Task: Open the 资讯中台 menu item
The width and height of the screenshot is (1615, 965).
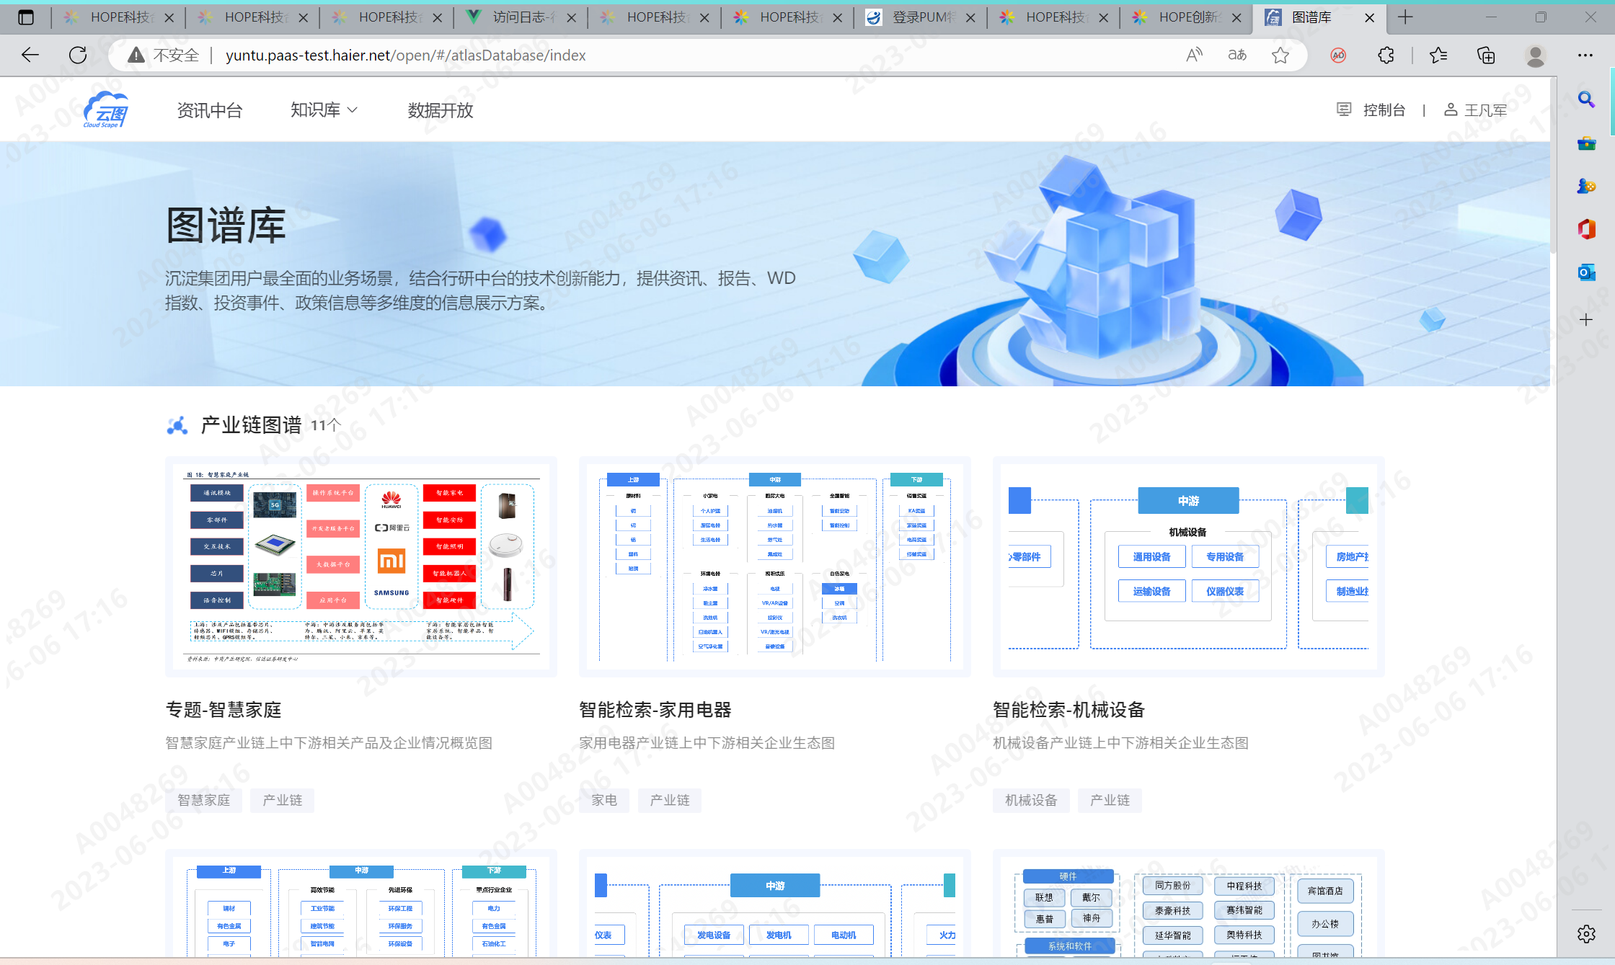Action: pos(210,110)
